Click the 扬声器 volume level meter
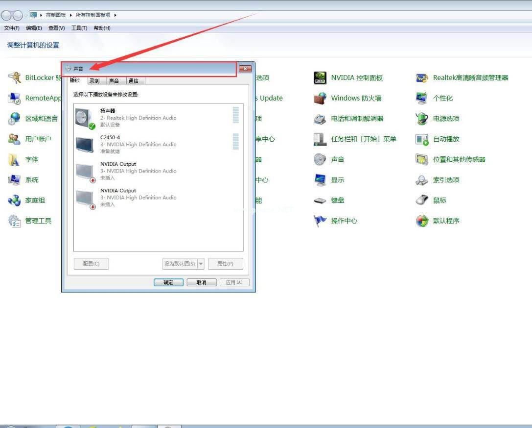 236,115
